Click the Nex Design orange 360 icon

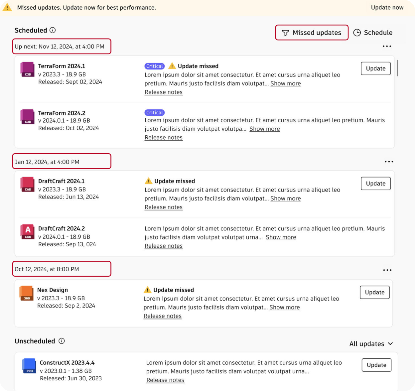coord(26,293)
